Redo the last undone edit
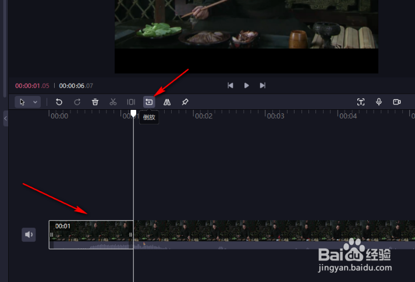The width and height of the screenshot is (415, 282). pyautogui.click(x=77, y=102)
